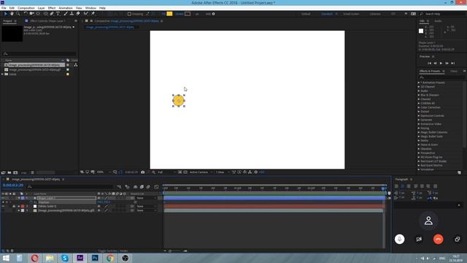Image resolution: width=467 pixels, height=263 pixels.
Task: Expand Animation Presets category
Action: point(419,83)
